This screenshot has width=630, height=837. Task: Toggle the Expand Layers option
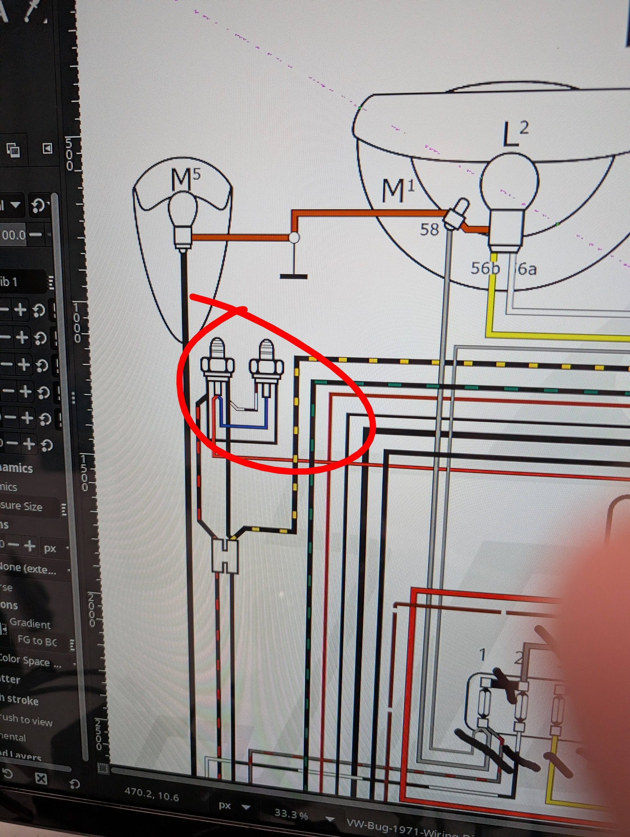point(20,755)
